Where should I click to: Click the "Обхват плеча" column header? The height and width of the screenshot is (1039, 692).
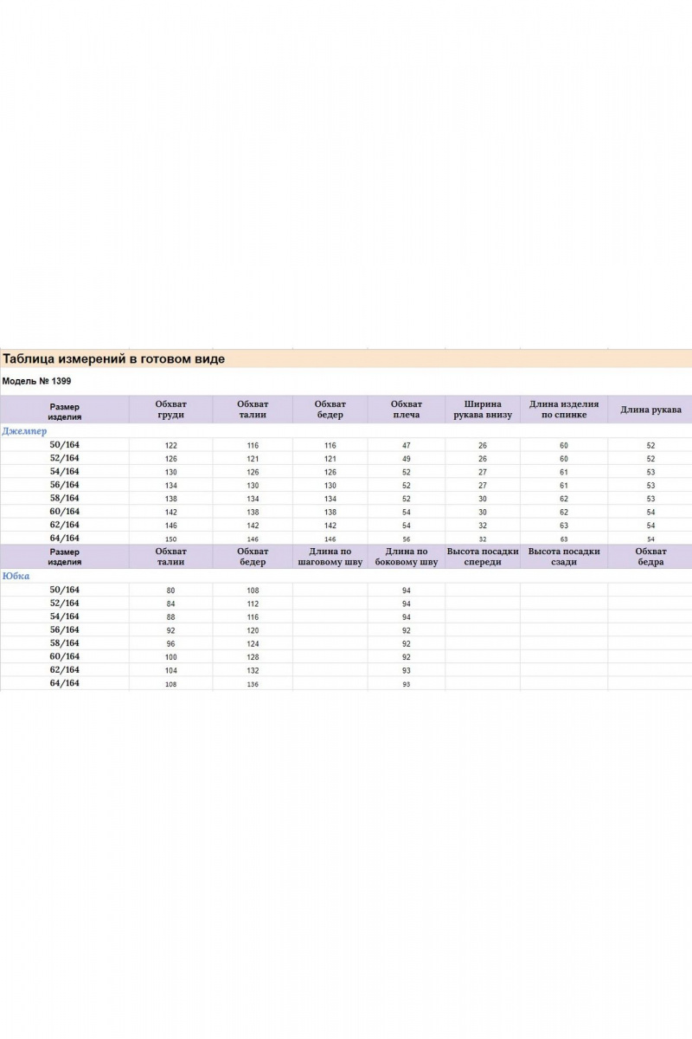click(406, 410)
